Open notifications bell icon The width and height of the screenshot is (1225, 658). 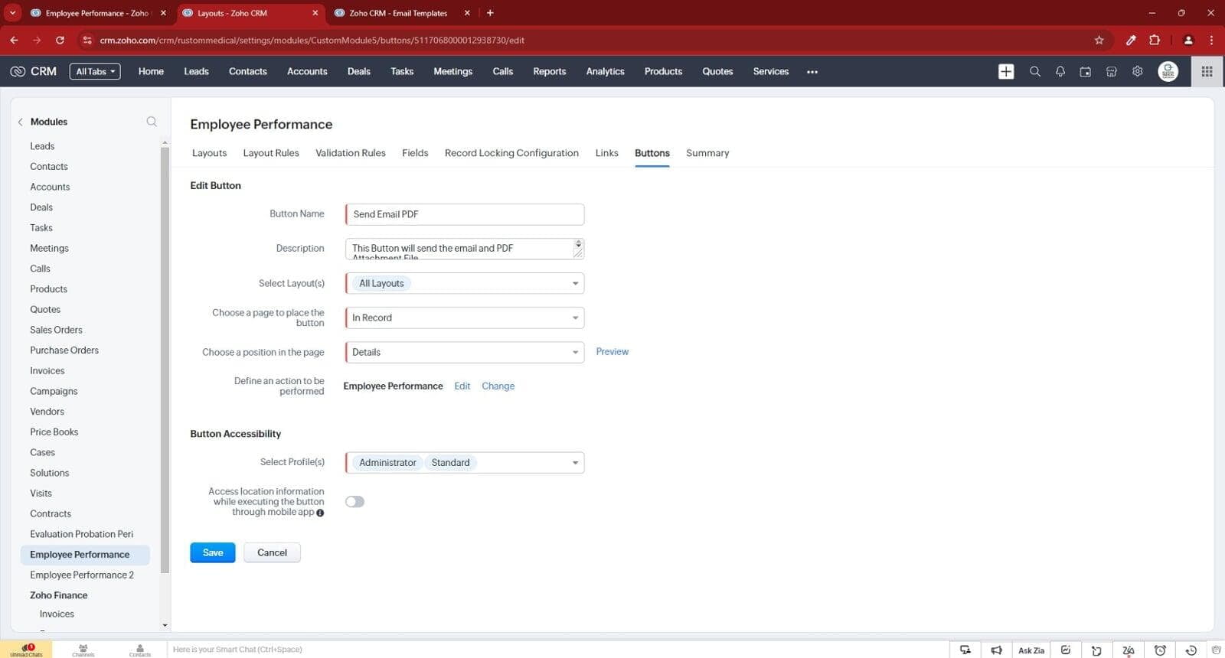coord(1060,71)
